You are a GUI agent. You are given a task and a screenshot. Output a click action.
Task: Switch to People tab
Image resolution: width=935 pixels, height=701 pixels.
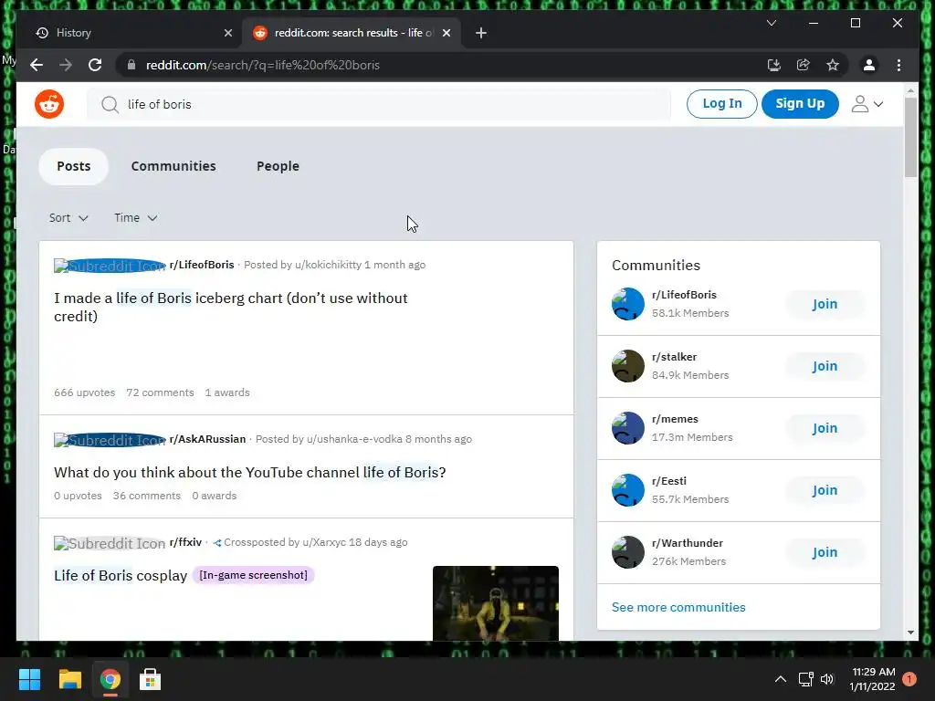coord(278,166)
